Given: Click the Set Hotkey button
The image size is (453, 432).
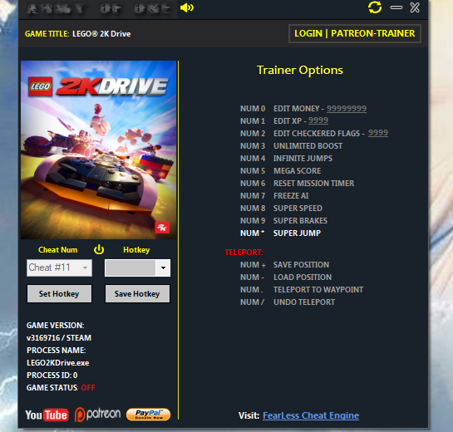Looking at the screenshot, I should click(x=59, y=294).
